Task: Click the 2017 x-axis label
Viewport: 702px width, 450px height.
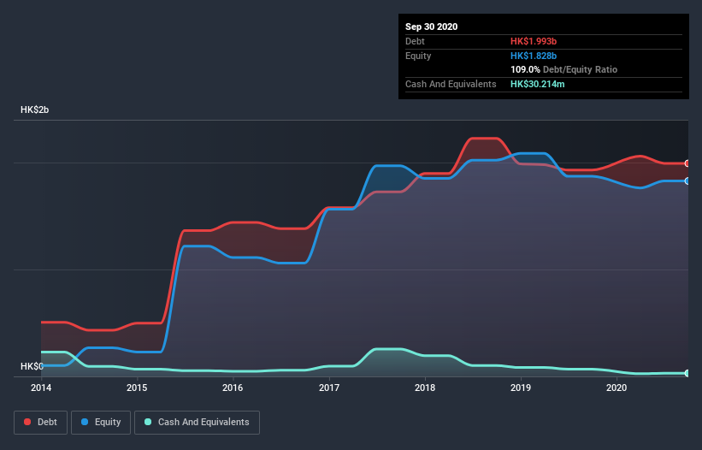Action: [329, 388]
